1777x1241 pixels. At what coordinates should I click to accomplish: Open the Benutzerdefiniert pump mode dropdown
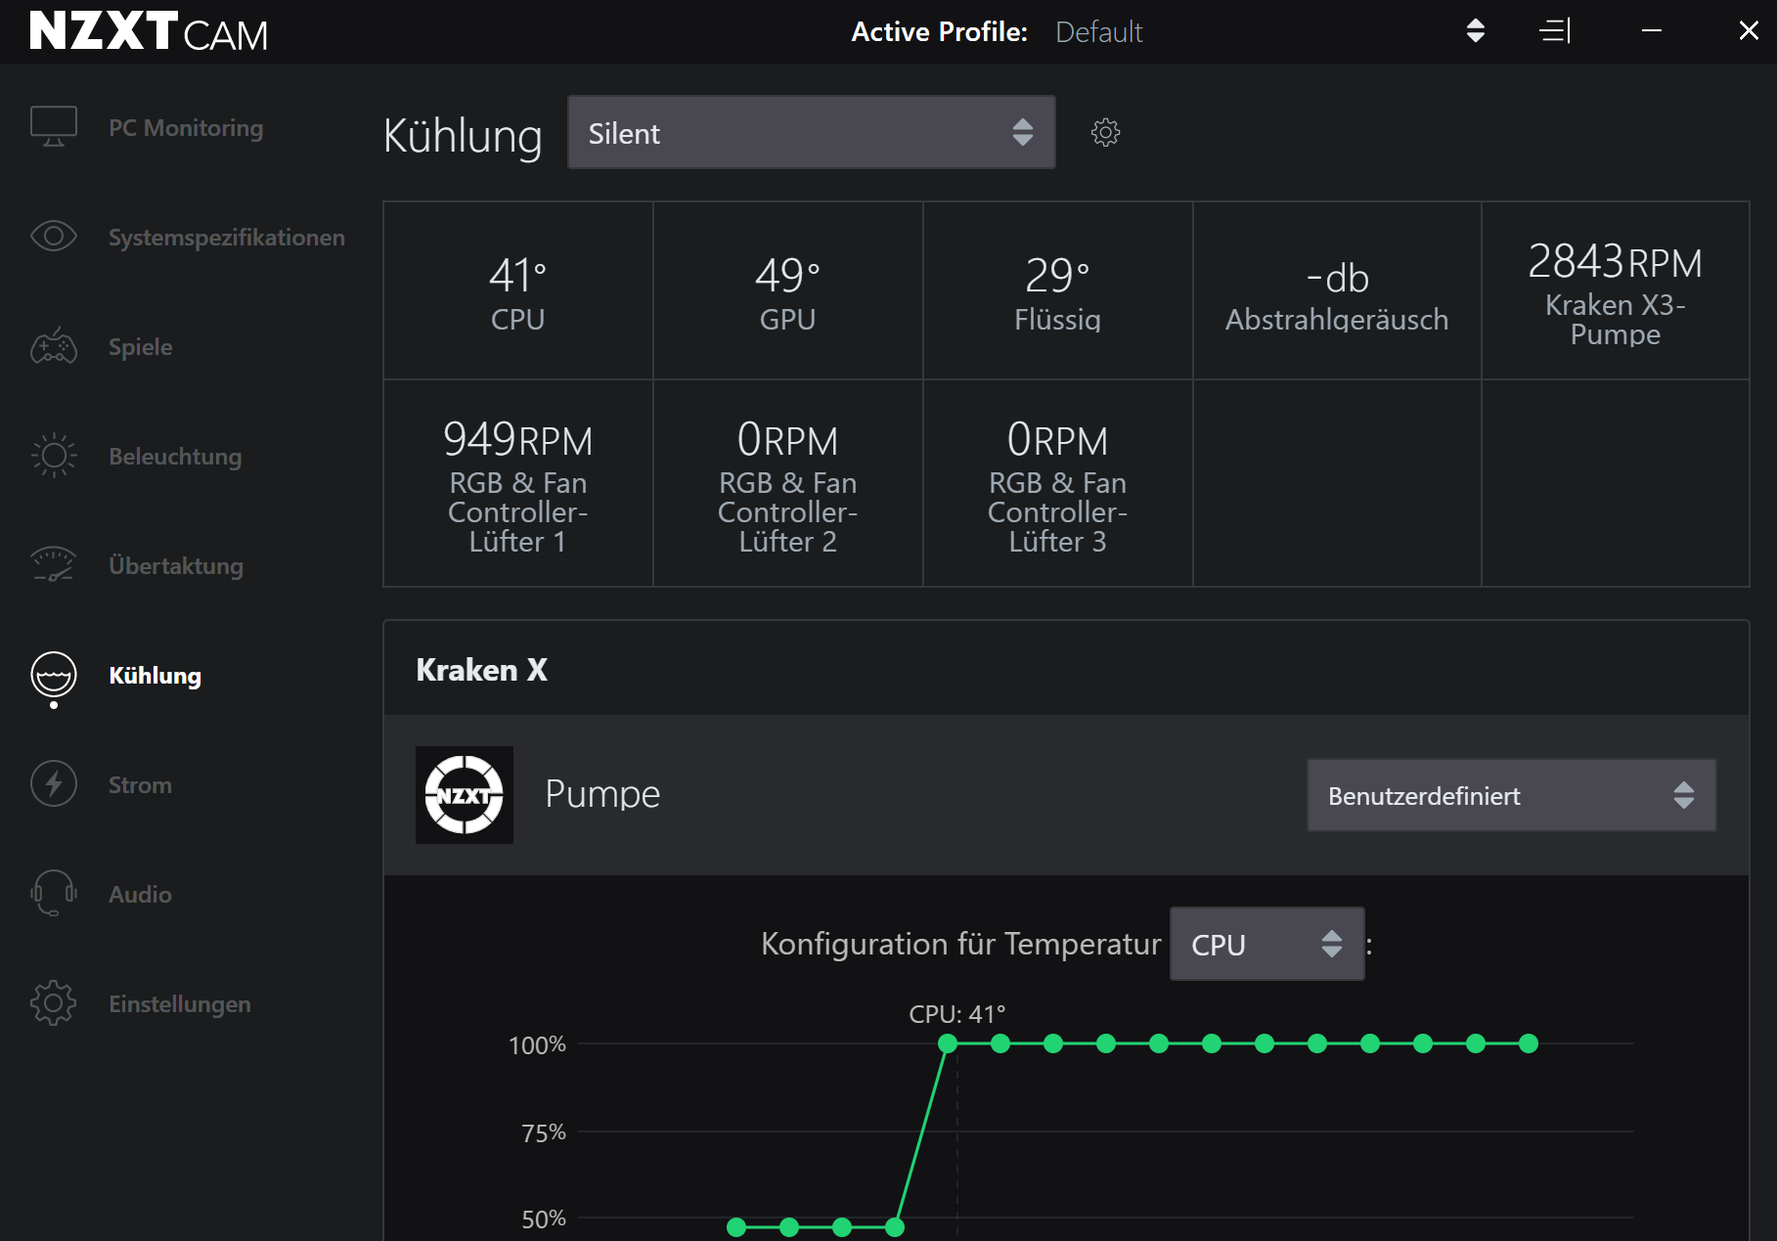(1512, 795)
